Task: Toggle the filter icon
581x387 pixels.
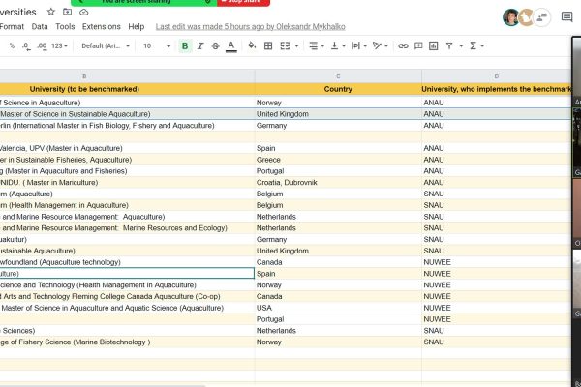Action: (449, 45)
